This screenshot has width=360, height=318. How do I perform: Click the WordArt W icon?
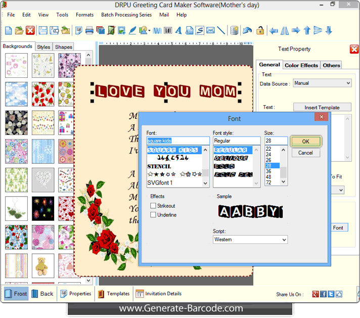click(x=157, y=30)
